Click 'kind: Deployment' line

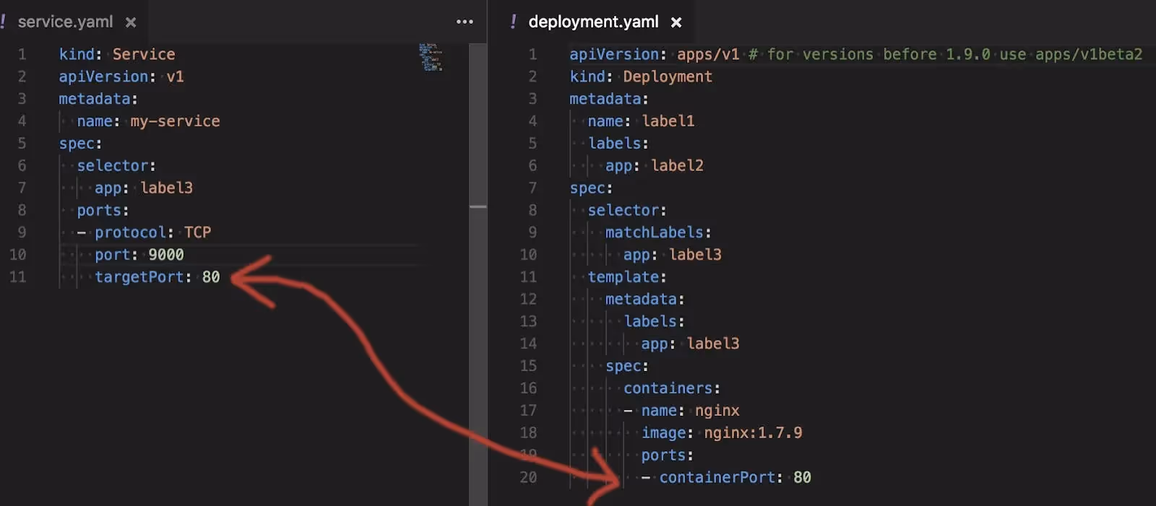pyautogui.click(x=641, y=77)
